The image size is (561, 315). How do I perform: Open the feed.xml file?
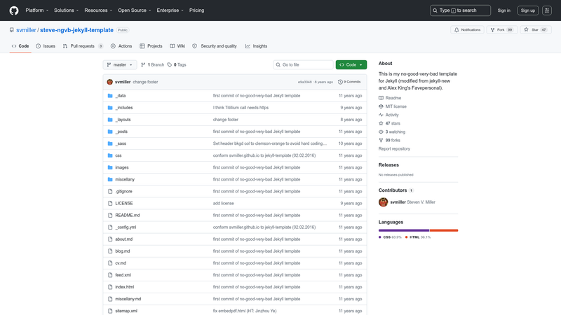click(x=123, y=275)
